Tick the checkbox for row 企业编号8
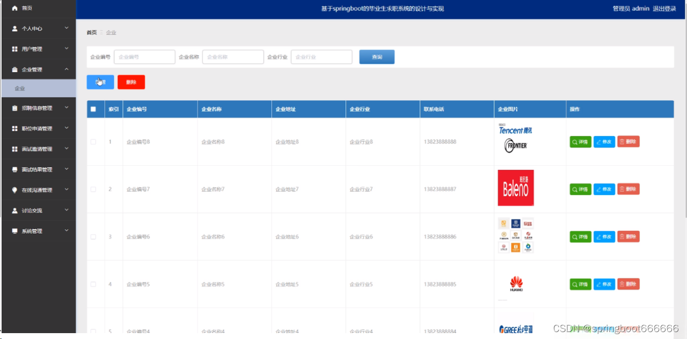 (93, 142)
